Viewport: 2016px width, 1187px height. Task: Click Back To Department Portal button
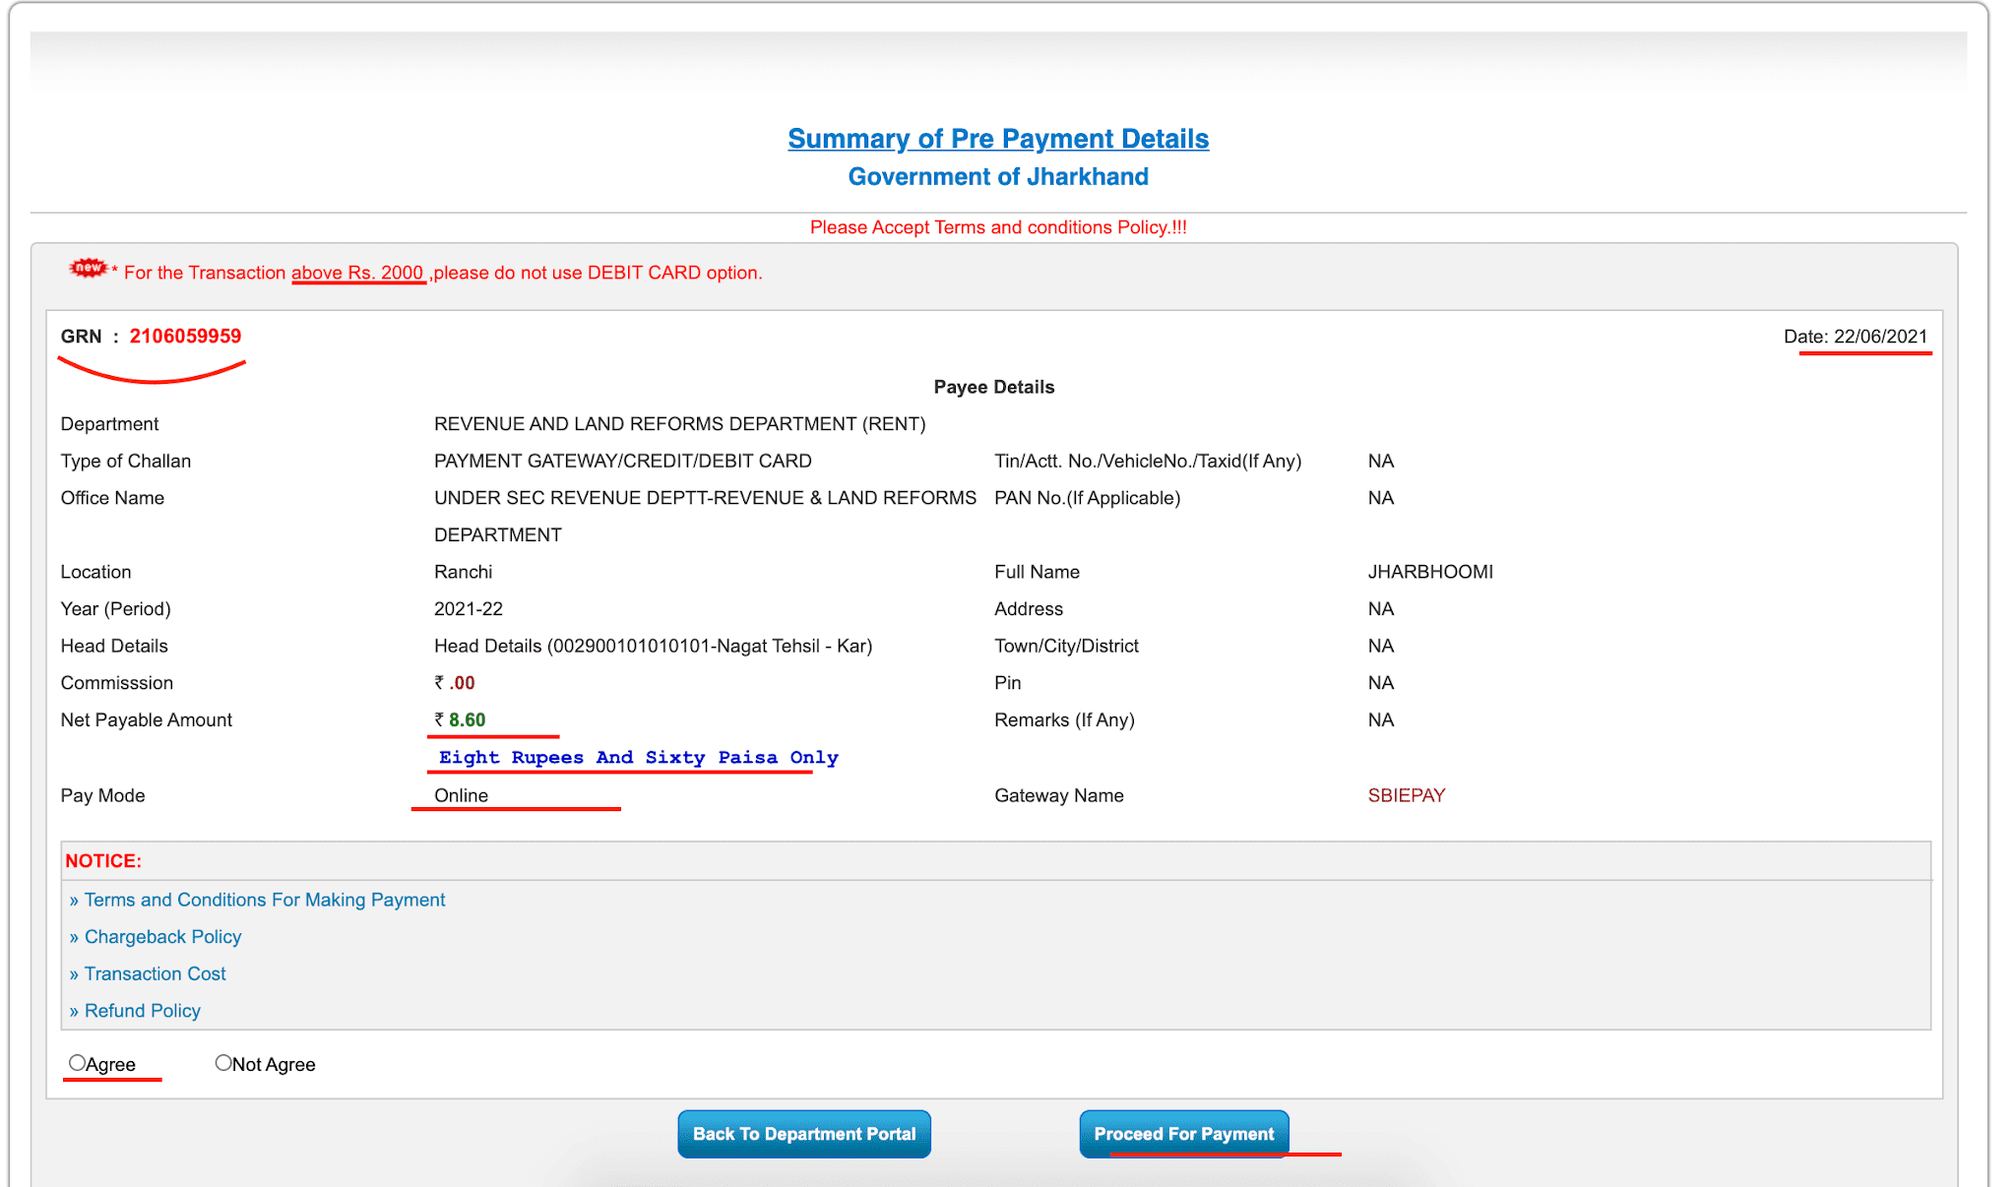[803, 1134]
